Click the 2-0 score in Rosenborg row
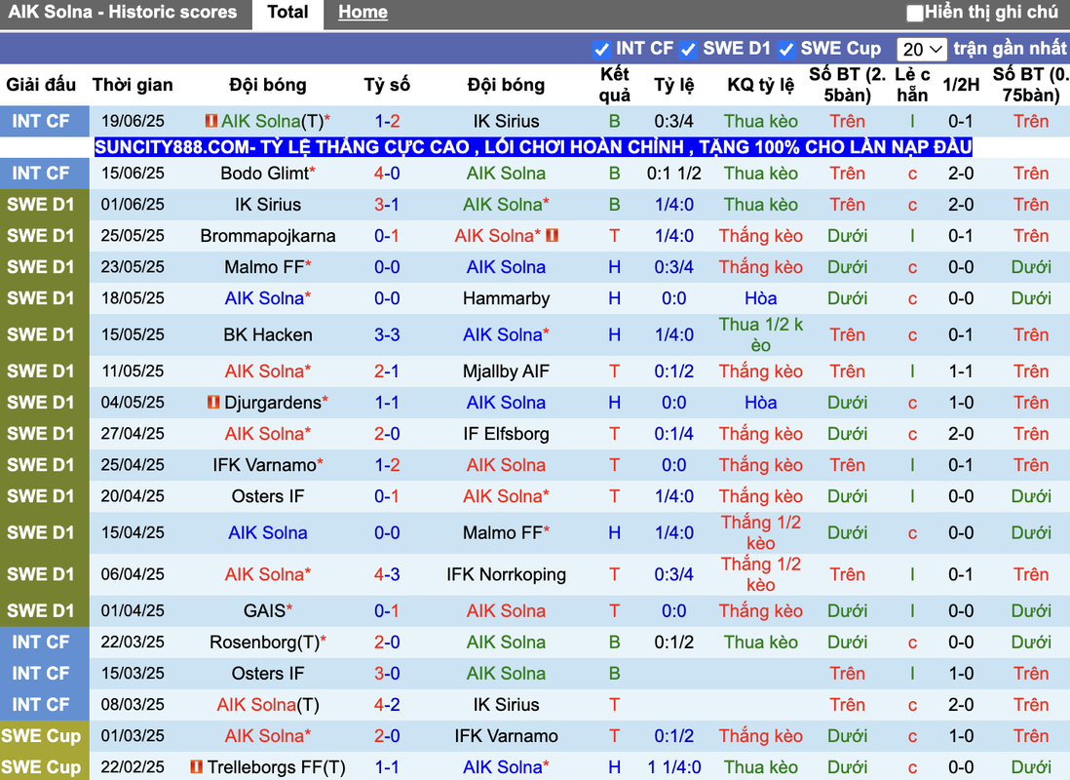 tap(387, 643)
